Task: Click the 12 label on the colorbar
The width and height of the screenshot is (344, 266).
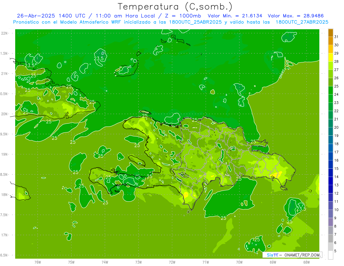Action: point(337,193)
